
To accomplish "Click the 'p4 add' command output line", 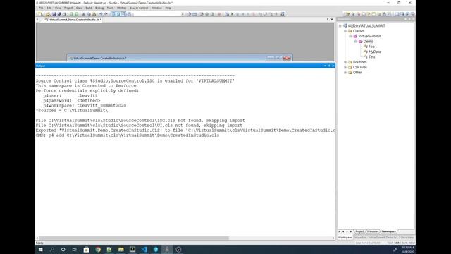I will (128, 135).
